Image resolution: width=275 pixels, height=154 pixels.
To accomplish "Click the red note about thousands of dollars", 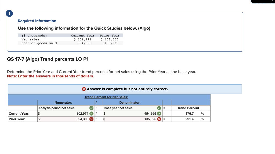I will tap(50, 76).
